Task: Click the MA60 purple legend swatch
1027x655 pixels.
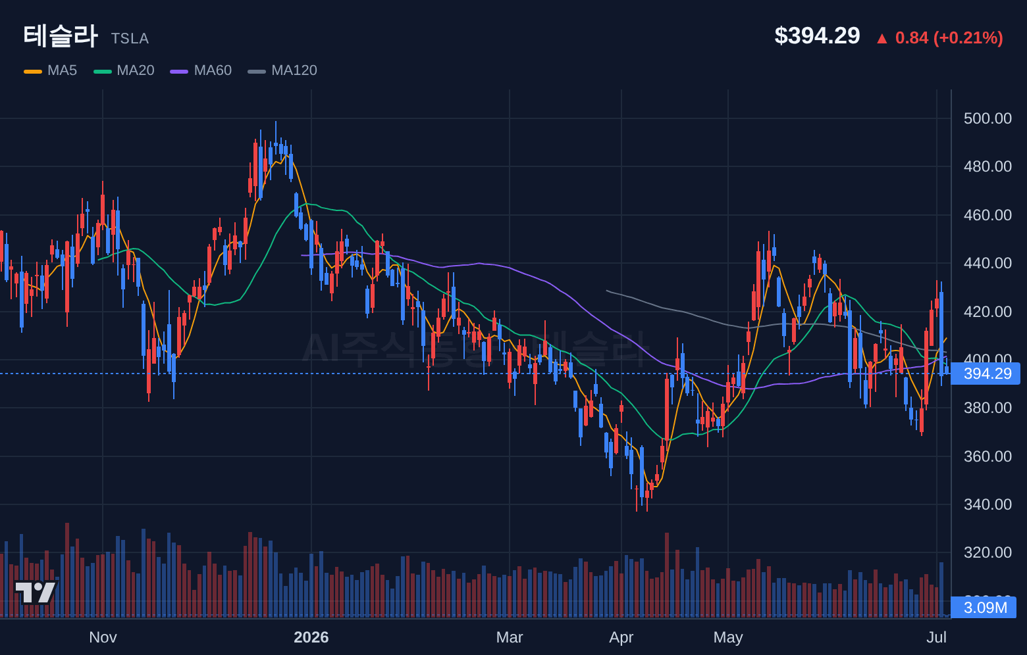Action: point(179,71)
